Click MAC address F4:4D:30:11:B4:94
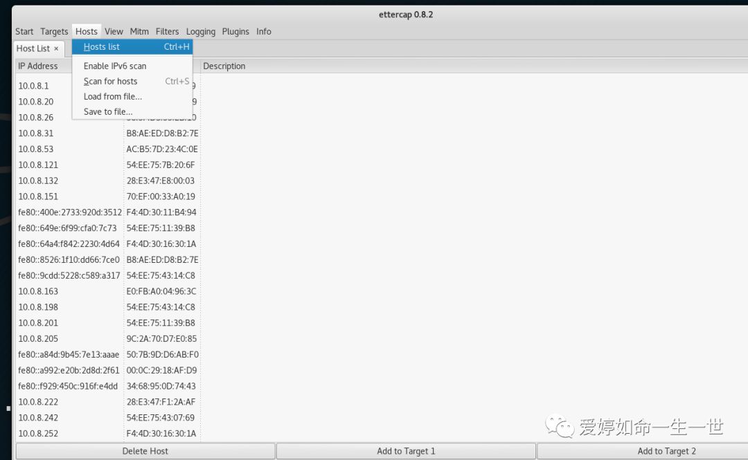748x460 pixels. (161, 212)
